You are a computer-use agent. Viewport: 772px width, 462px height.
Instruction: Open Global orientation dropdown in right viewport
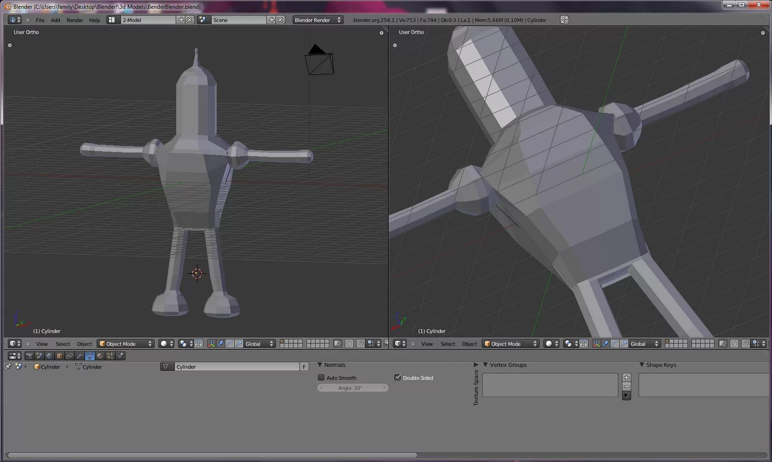tap(644, 343)
